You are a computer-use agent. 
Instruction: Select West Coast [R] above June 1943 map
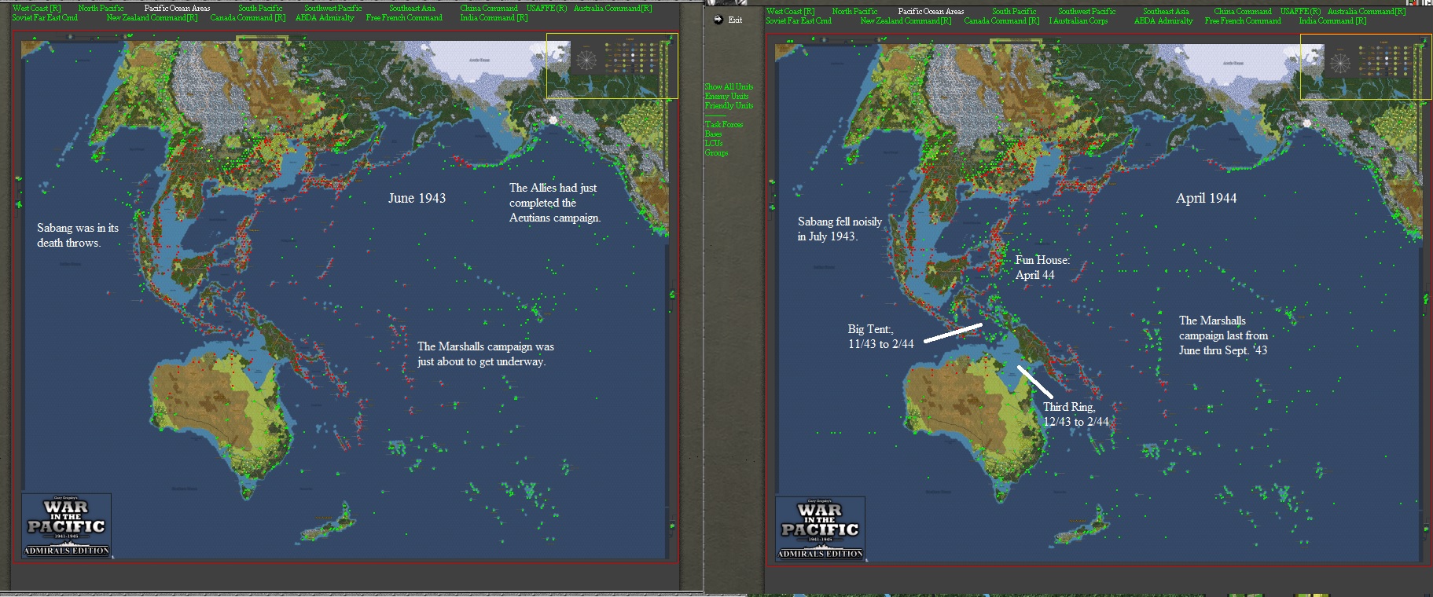[x=36, y=9]
